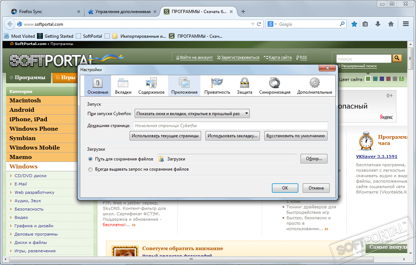
Task: Switch to the Управление дополнениями tab
Action: point(122,12)
